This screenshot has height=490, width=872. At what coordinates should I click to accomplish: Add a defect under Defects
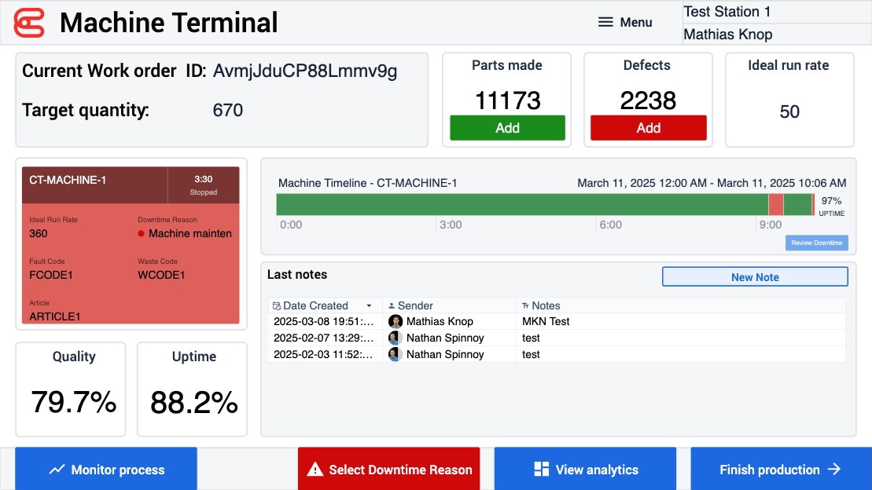coord(648,128)
